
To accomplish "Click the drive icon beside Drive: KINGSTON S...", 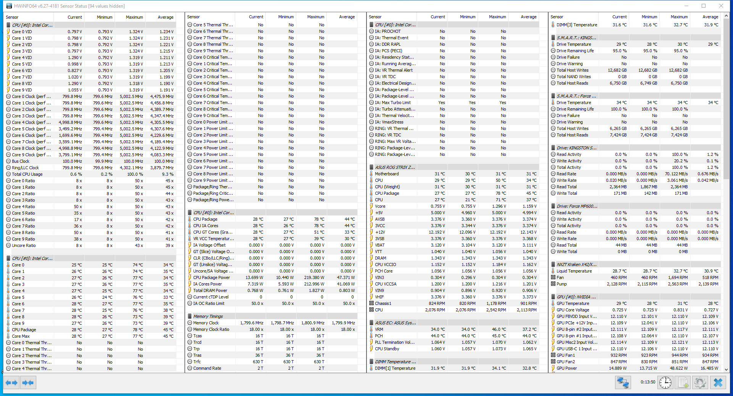I will pos(553,148).
